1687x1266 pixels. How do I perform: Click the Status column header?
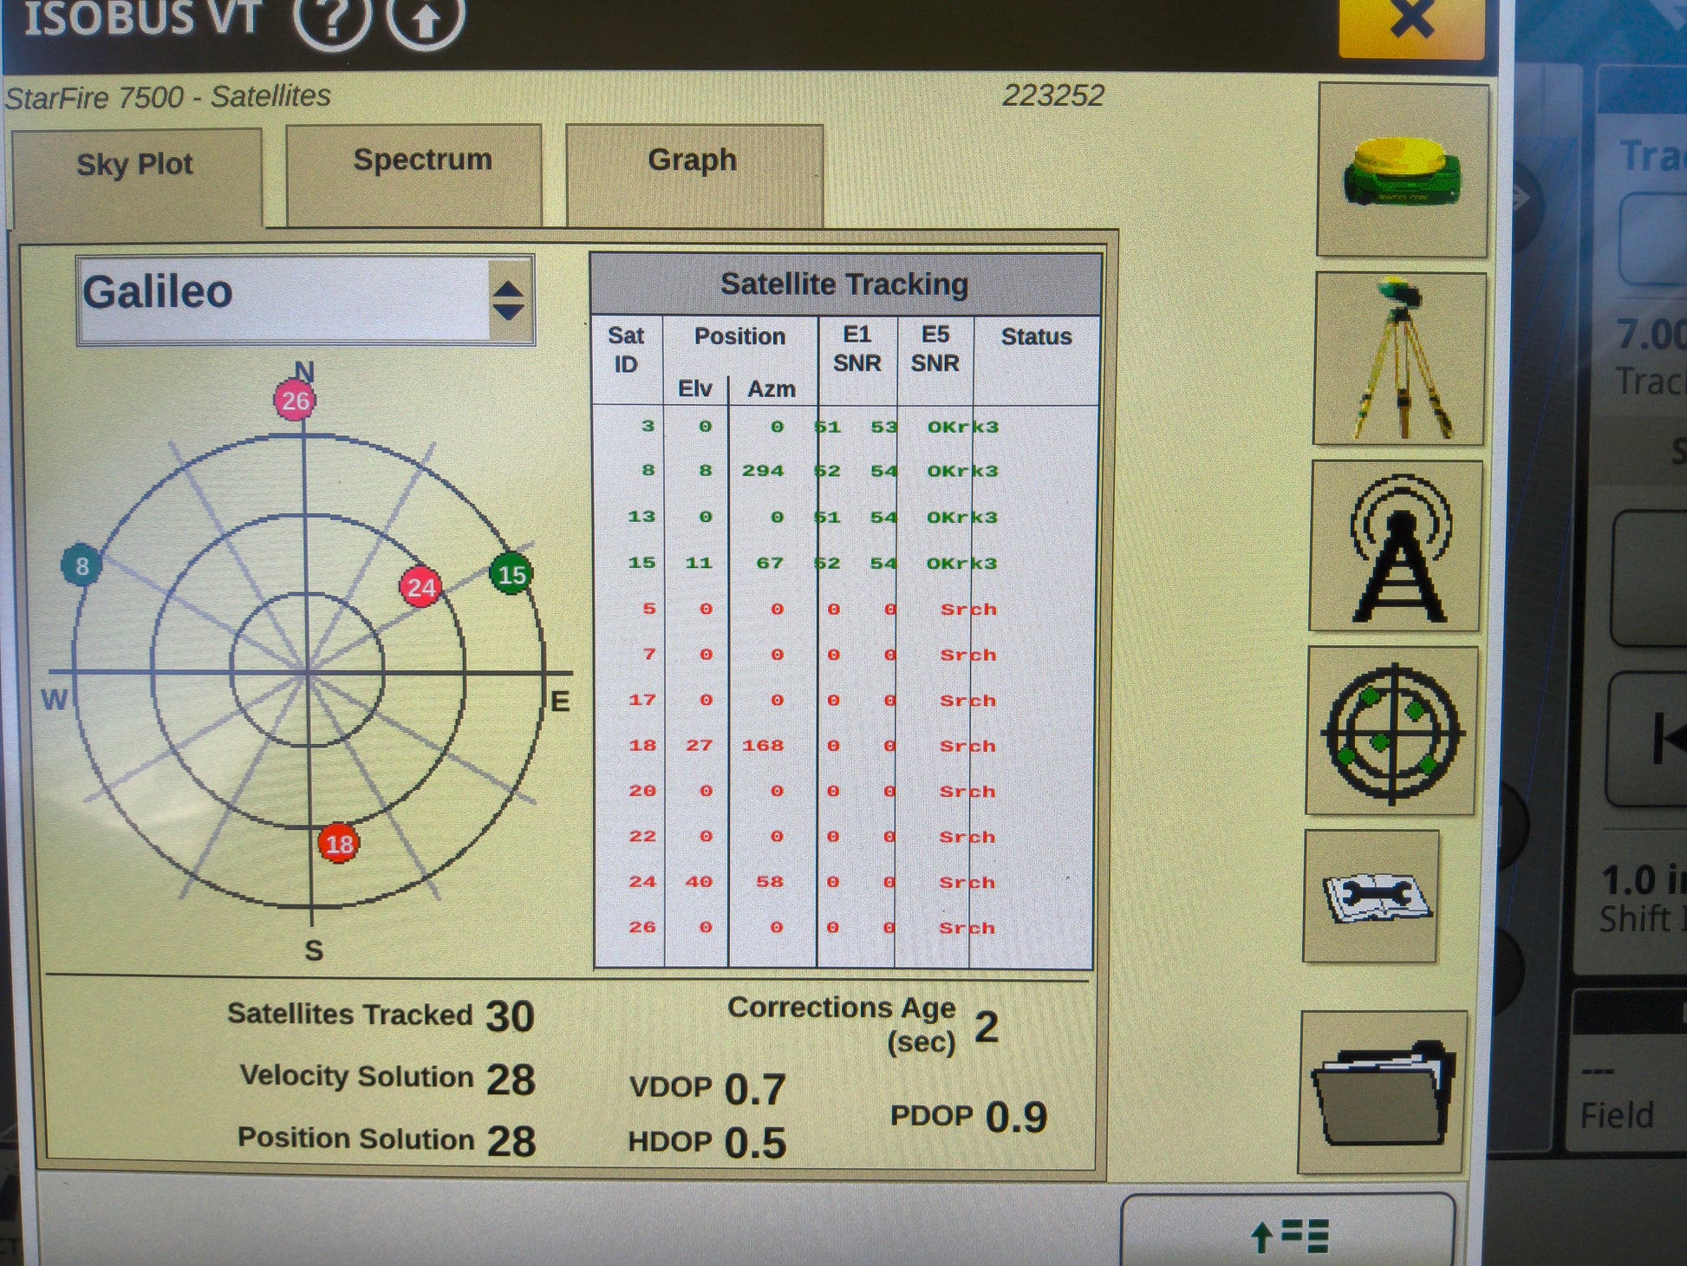[1037, 336]
